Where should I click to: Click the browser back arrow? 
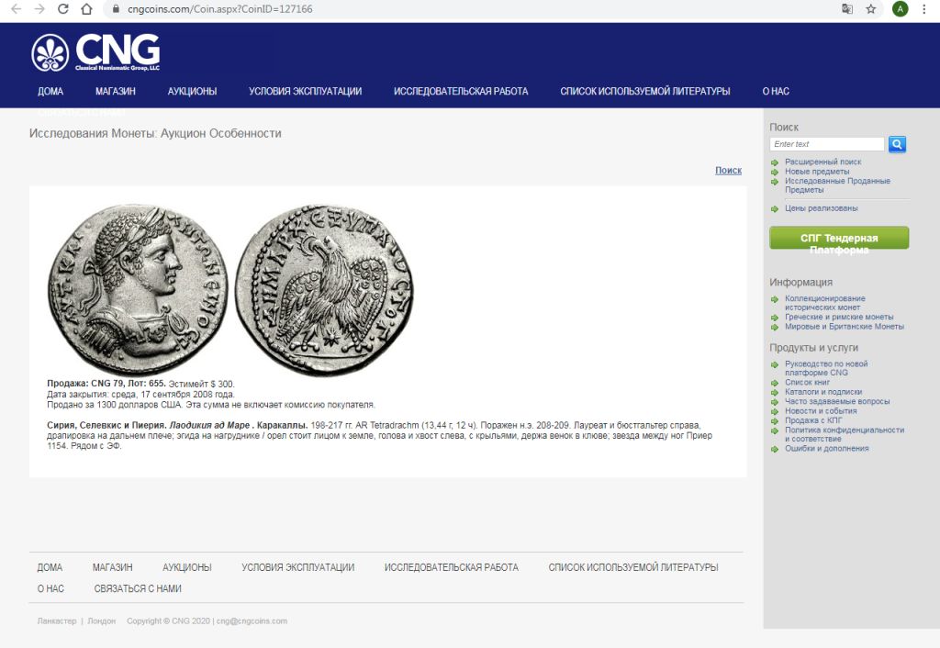16,9
